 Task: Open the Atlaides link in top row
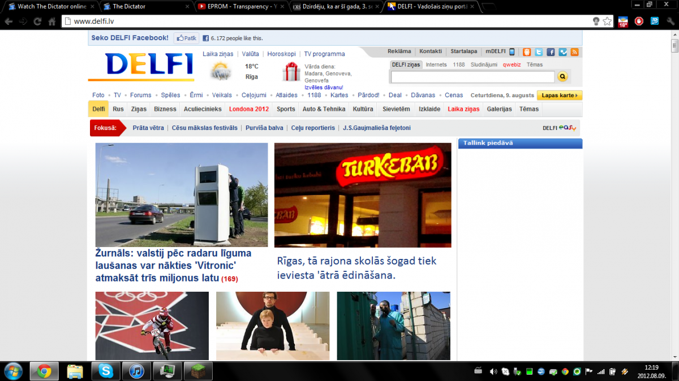click(286, 95)
